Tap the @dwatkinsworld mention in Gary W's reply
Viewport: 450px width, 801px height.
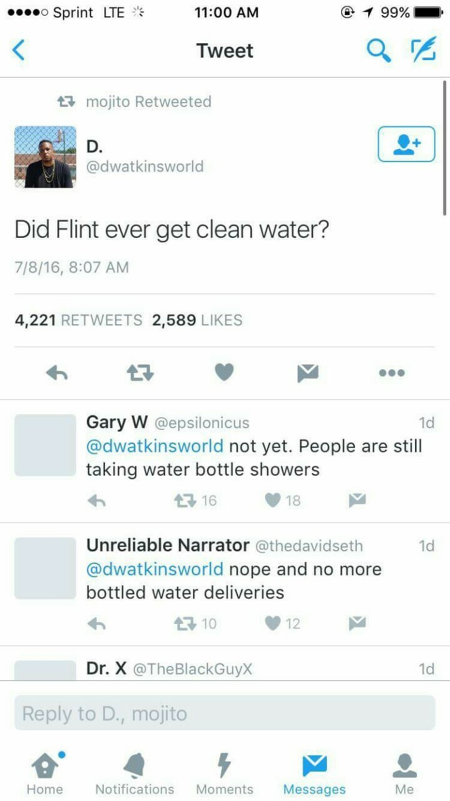pyautogui.click(x=154, y=446)
